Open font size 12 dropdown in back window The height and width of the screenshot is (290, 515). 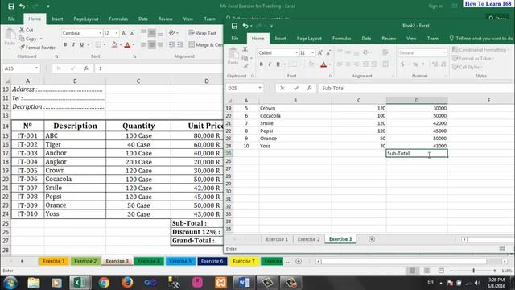coord(116,33)
